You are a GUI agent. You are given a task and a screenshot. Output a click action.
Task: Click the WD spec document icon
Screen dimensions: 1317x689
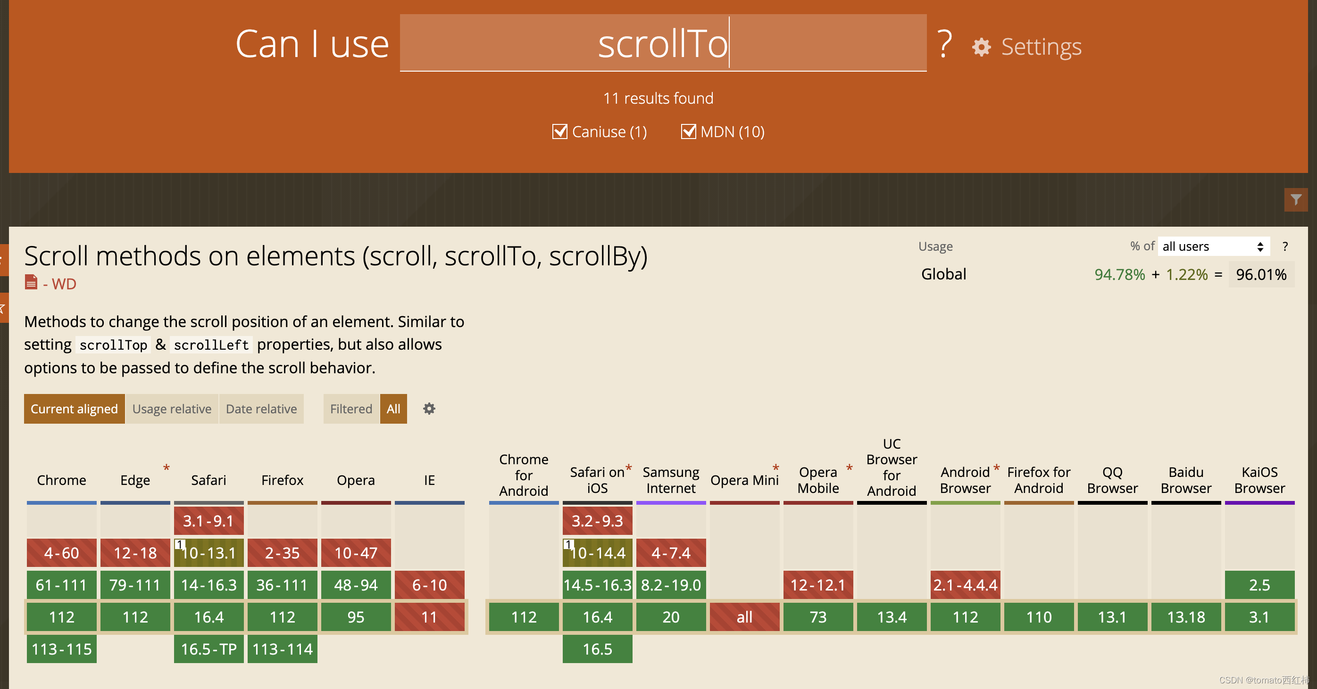31,282
